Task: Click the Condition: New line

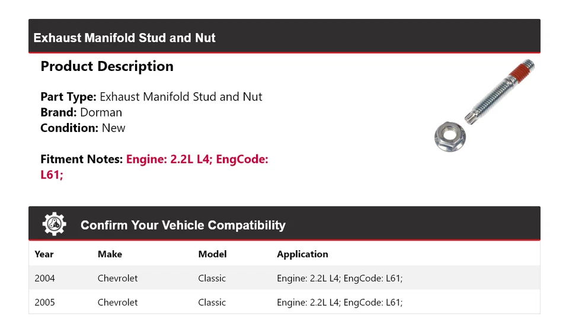Action: pos(83,128)
